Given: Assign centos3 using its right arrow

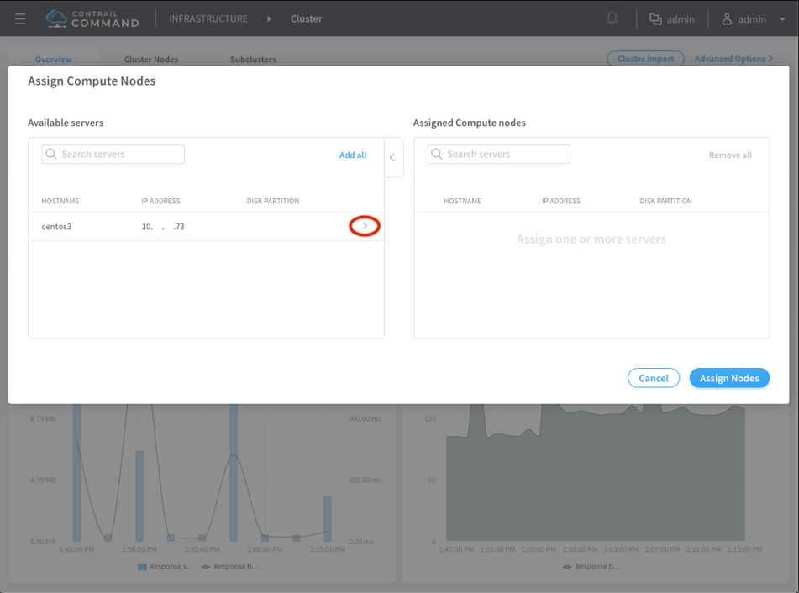Looking at the screenshot, I should coord(365,226).
